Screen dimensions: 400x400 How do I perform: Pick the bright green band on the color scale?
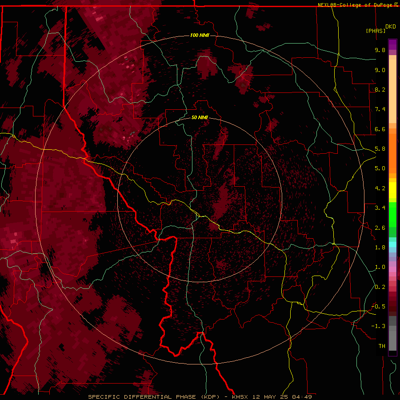click(x=392, y=214)
